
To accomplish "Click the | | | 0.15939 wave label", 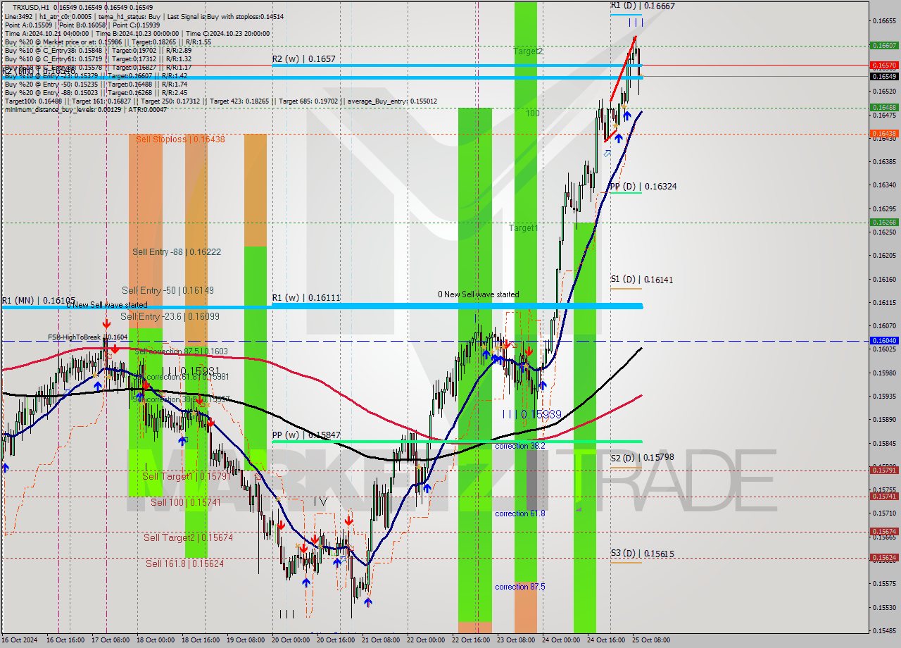I will point(531,414).
